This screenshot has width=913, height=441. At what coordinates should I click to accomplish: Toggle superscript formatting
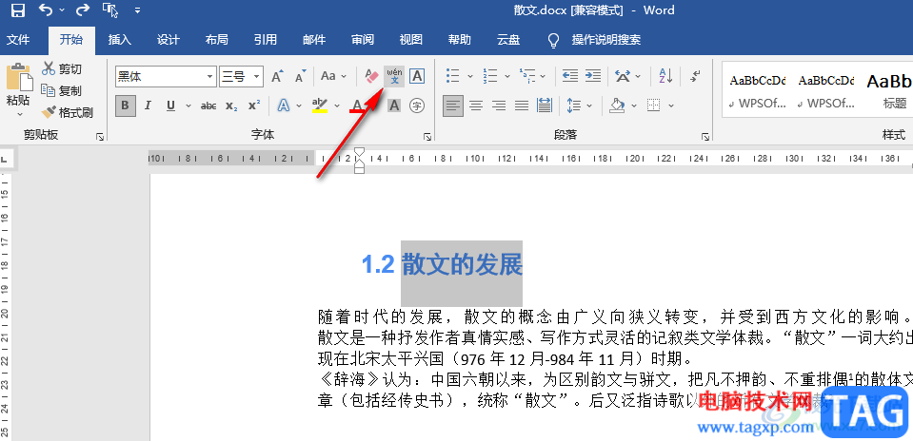coord(254,105)
